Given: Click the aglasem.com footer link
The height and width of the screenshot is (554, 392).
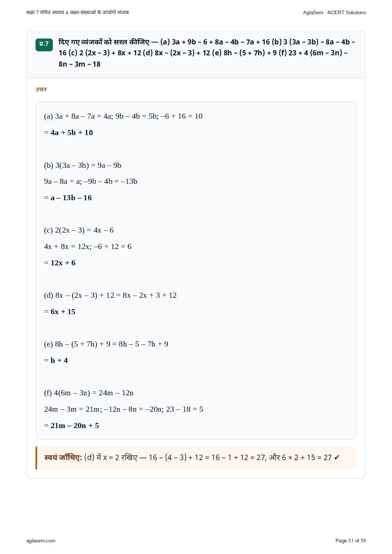Looking at the screenshot, I should pos(41,541).
